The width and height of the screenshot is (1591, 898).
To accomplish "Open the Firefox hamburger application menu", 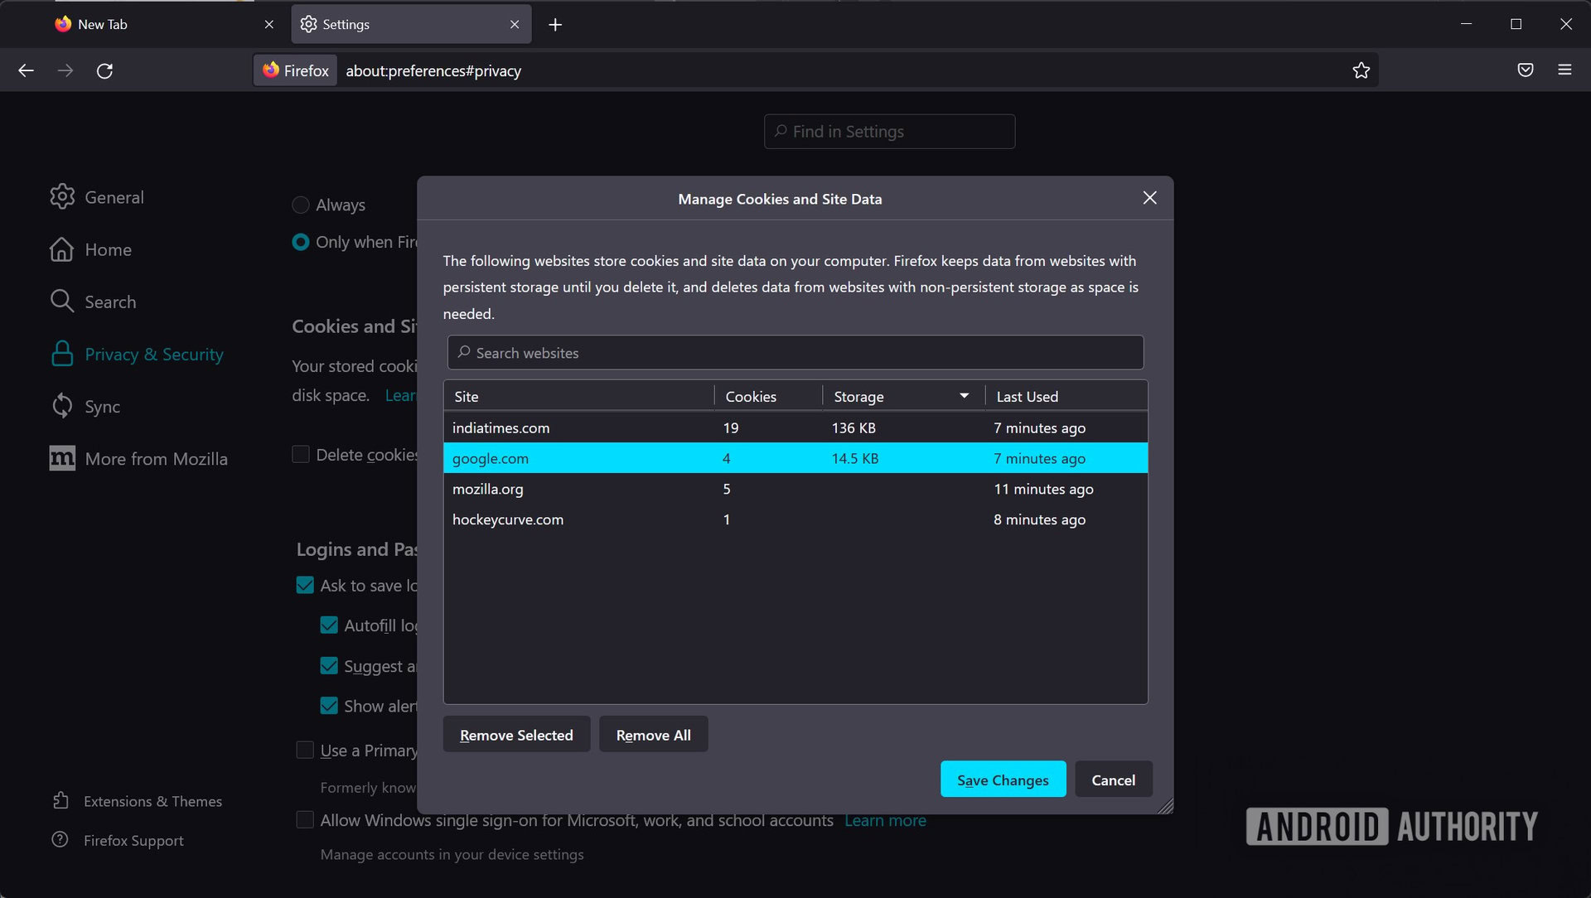I will coord(1564,70).
